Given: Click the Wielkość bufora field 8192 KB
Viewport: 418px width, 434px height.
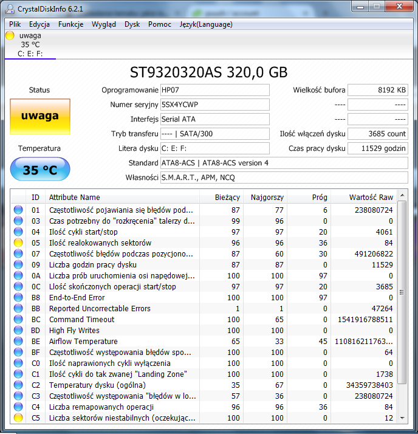Looking at the screenshot, I should click(378, 90).
